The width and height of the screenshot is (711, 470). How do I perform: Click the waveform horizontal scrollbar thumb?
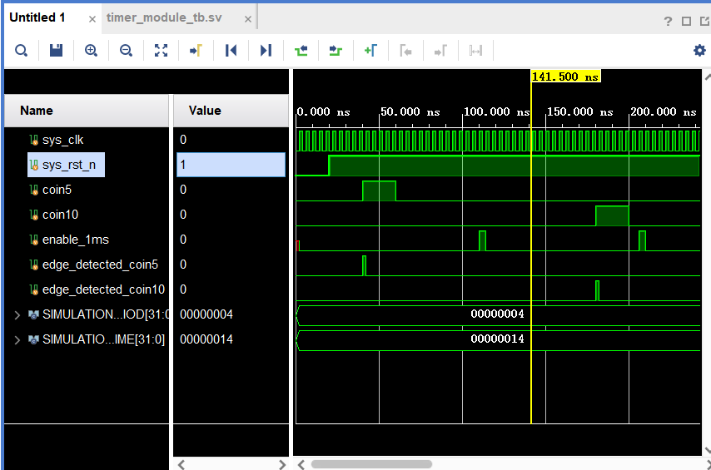(371, 464)
